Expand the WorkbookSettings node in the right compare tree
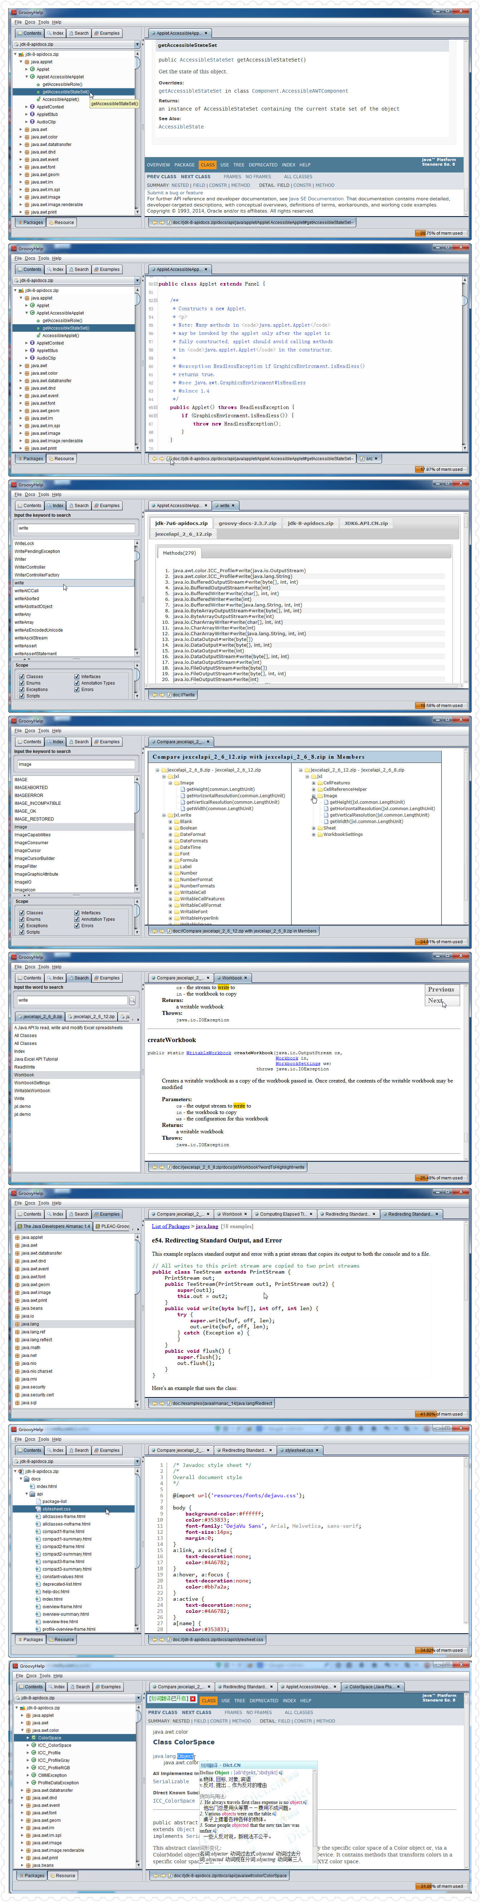480x1902 pixels. [x=313, y=835]
